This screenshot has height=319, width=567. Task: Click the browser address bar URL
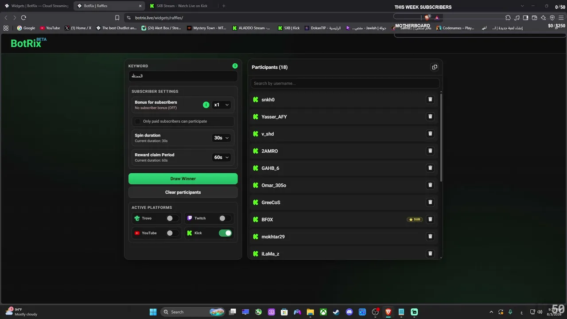click(159, 18)
